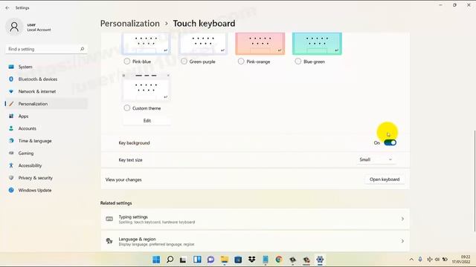The height and width of the screenshot is (267, 476).
Task: Select the Green-purple theme radio button
Action: (184, 62)
